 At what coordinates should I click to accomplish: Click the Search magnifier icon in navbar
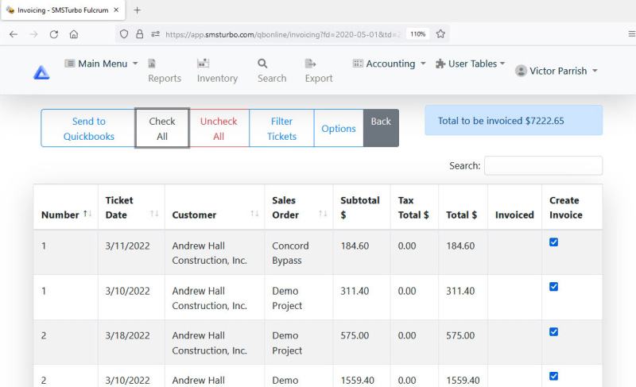coord(262,64)
